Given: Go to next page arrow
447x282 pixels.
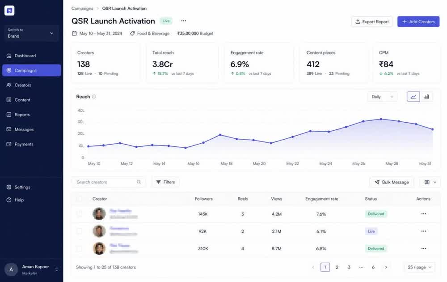Looking at the screenshot, I should [386, 267].
